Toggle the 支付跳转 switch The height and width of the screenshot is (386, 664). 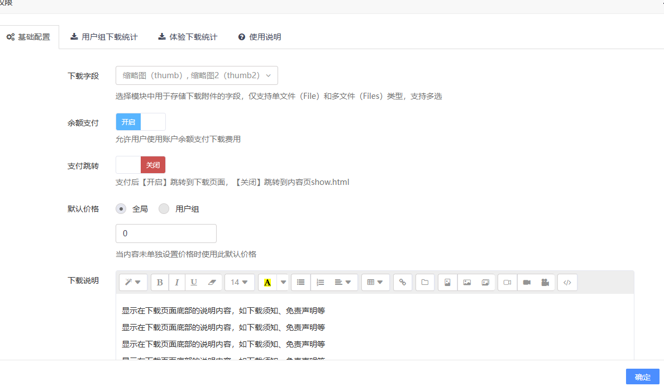pyautogui.click(x=141, y=165)
